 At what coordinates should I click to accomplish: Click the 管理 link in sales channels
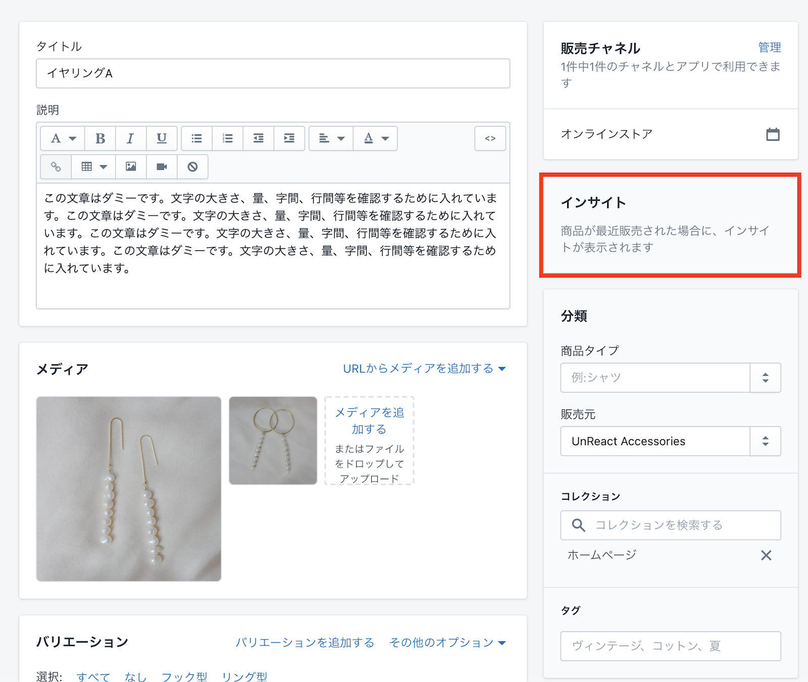click(x=769, y=47)
